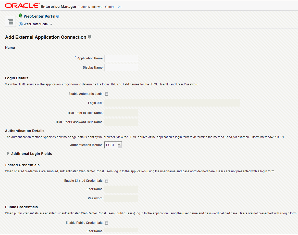Image resolution: width=298 pixels, height=235 pixels.
Task: Click the Login URL field
Action: [x=172, y=103]
